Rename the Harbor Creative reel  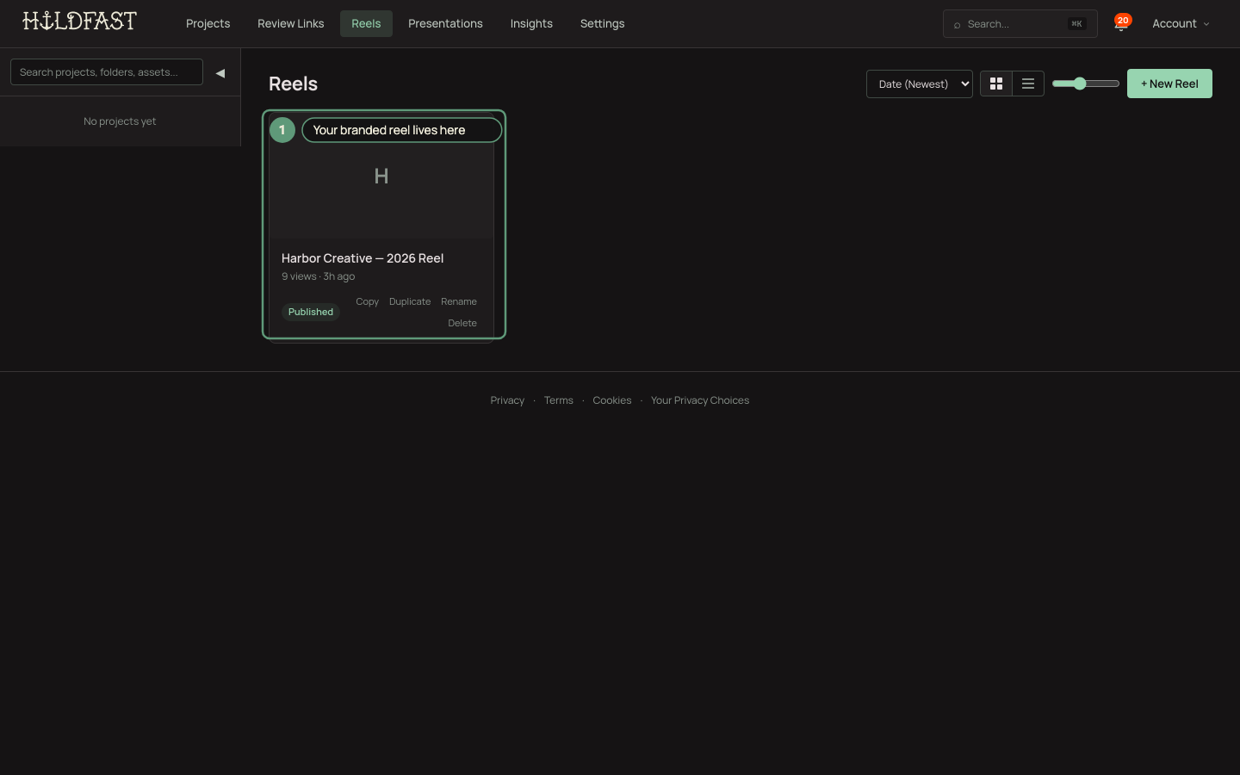459,301
